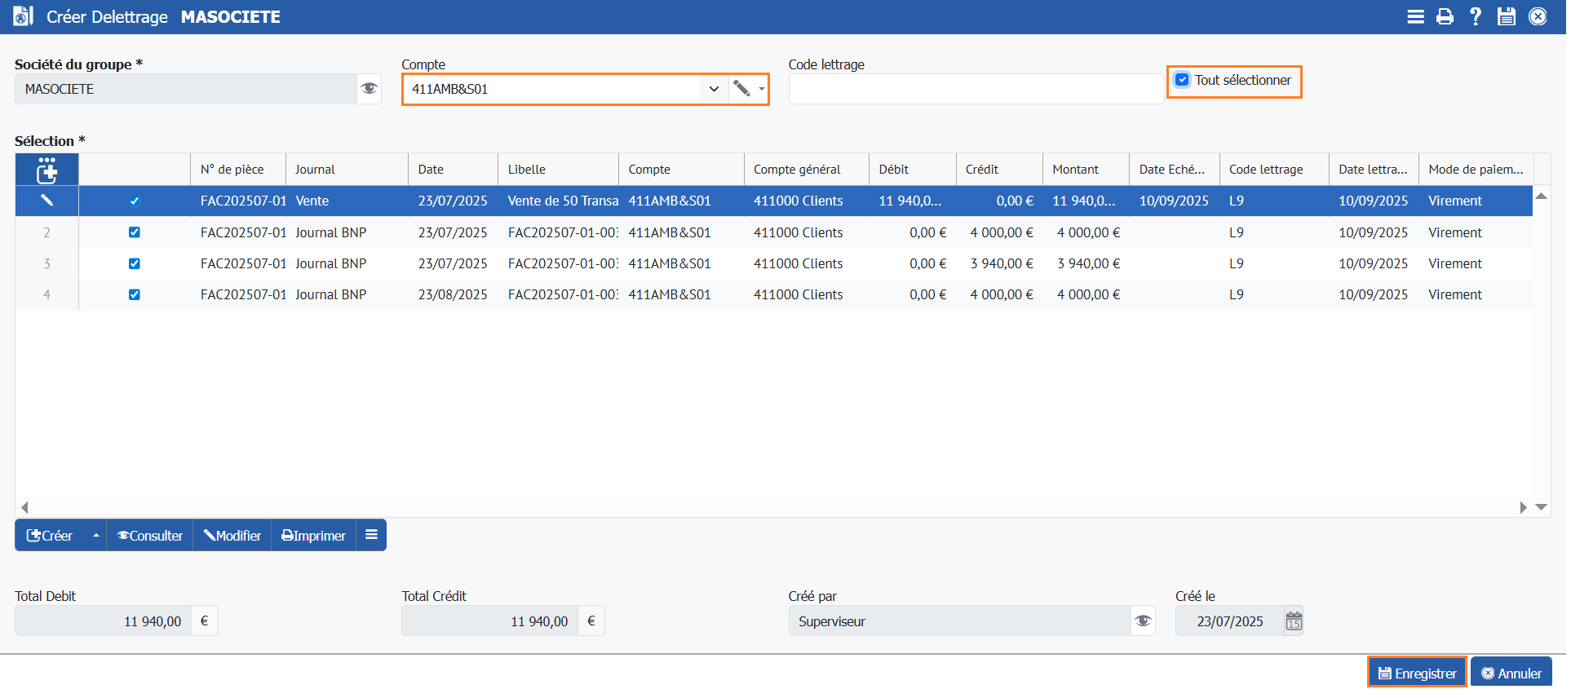
Task: Click the add row icon in grid header
Action: (47, 170)
